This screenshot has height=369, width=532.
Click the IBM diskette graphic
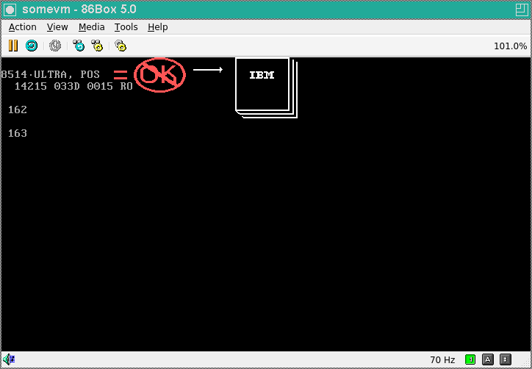tap(266, 87)
